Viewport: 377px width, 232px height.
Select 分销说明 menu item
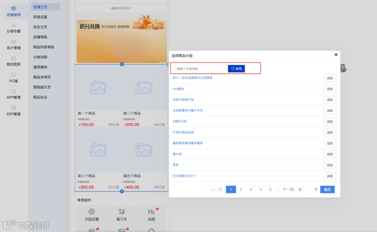pyautogui.click(x=40, y=57)
